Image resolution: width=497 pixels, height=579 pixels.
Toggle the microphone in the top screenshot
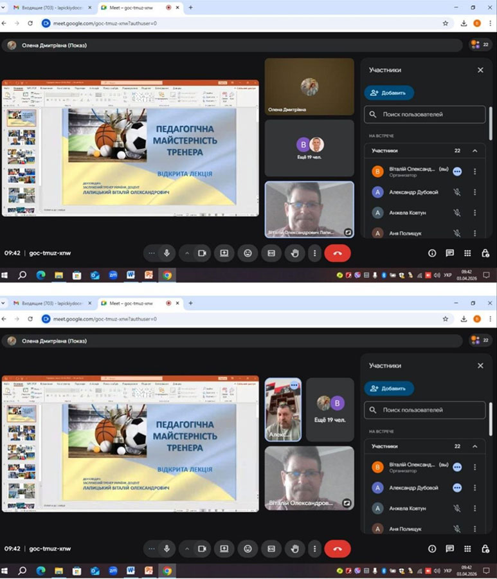pos(167,253)
